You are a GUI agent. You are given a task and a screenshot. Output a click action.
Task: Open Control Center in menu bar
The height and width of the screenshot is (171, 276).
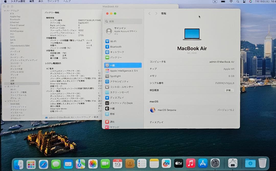coord(244,2)
